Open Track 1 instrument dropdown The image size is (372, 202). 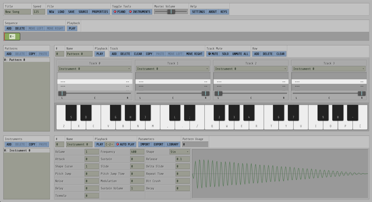tap(173, 69)
